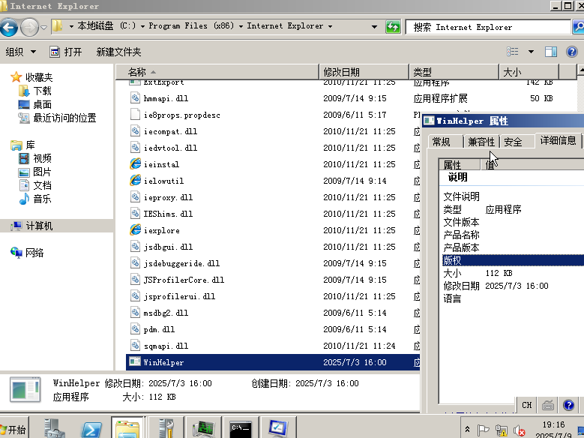Select the jsdbgui.dll file name
This screenshot has width=584, height=438.
pyautogui.click(x=169, y=247)
